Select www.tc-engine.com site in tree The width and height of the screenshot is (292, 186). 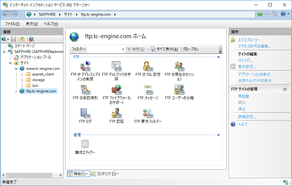pos(43,69)
